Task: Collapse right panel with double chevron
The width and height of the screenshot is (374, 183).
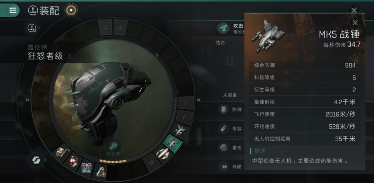Action: tap(199, 100)
